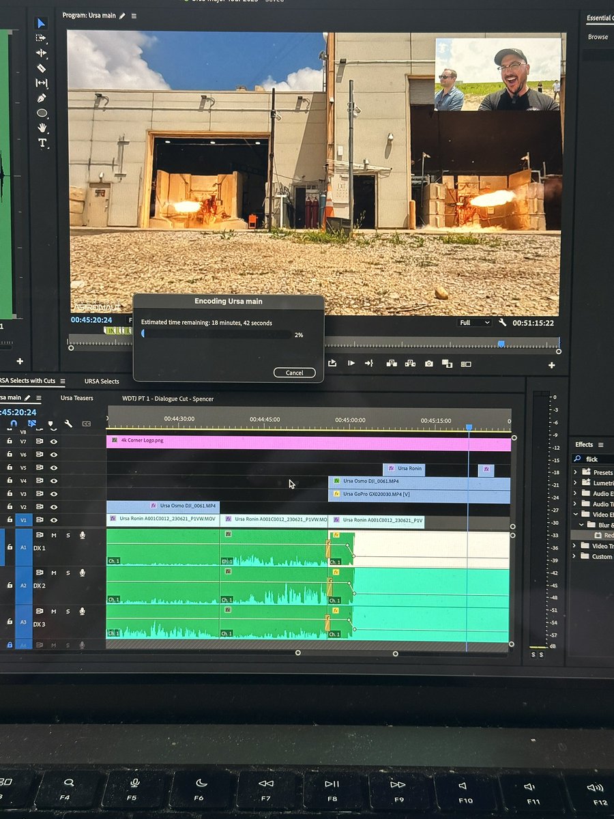The height and width of the screenshot is (819, 614).
Task: Select the Pen tool in the tools panel
Action: tap(42, 98)
